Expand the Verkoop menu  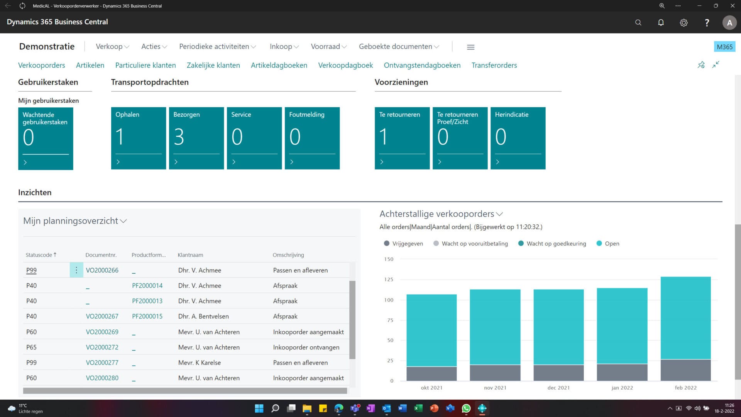click(x=112, y=46)
